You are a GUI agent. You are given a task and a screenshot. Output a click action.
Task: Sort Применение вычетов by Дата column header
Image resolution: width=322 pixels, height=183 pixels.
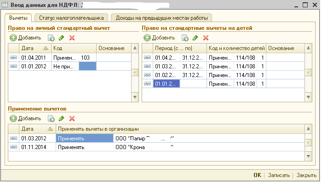click(x=37, y=129)
